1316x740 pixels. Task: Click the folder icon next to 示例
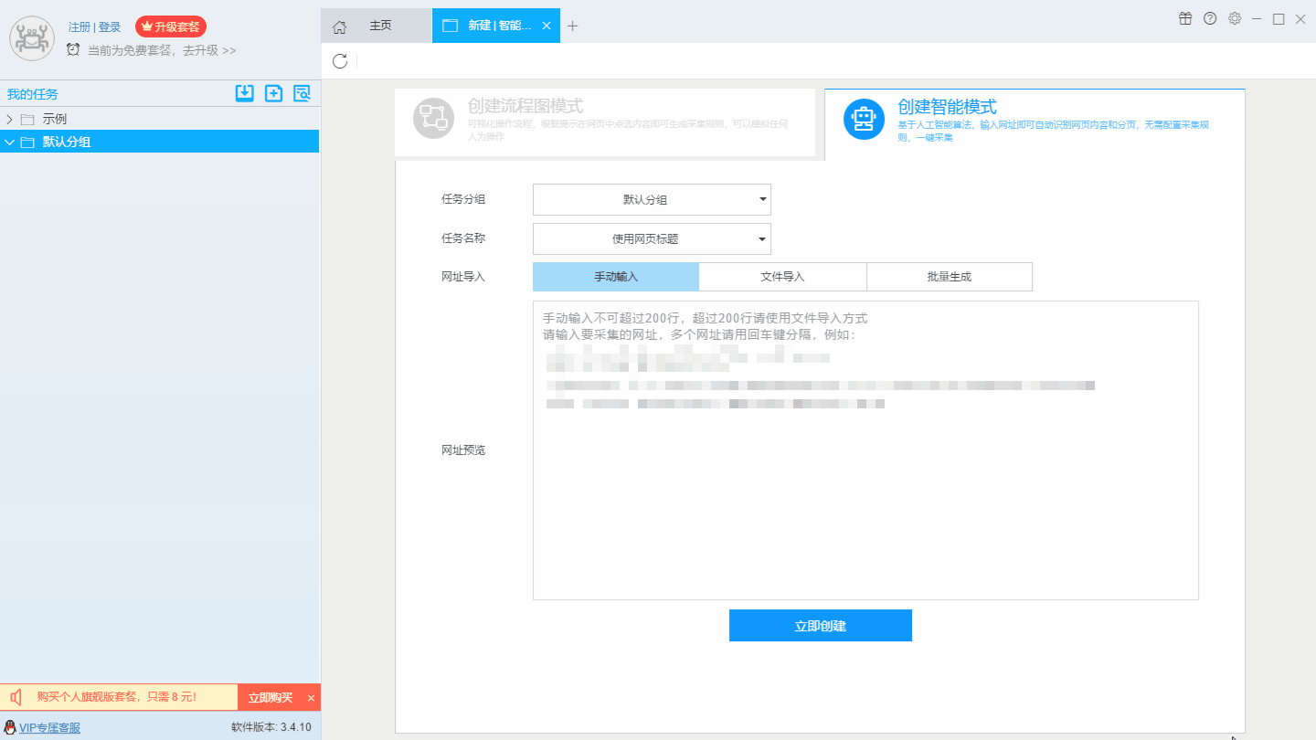pos(27,119)
